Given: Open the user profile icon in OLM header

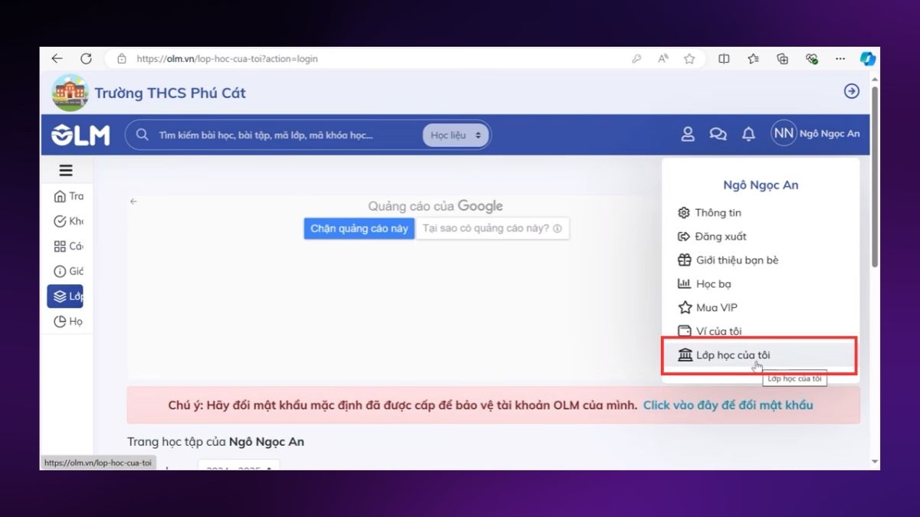Looking at the screenshot, I should [688, 134].
